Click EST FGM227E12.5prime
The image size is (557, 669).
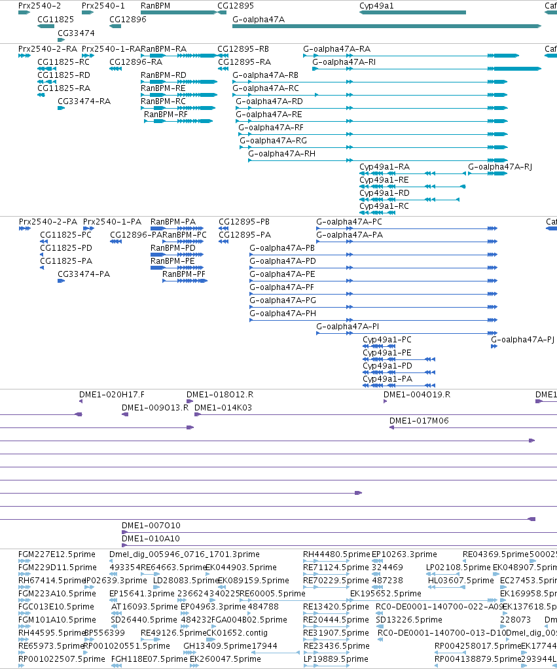(x=57, y=554)
